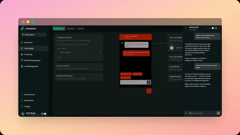Open Settings gear icon
The height and width of the screenshot is (135, 240).
pos(22,106)
